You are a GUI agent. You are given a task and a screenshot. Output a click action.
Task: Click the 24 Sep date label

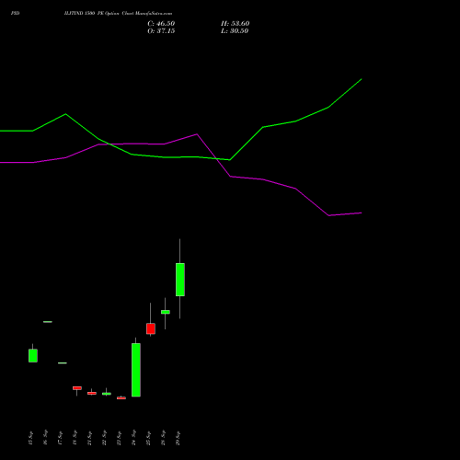(133, 438)
